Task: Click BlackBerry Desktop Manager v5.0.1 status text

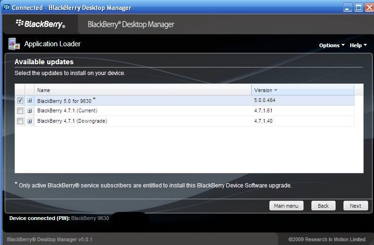Action: 50,239
